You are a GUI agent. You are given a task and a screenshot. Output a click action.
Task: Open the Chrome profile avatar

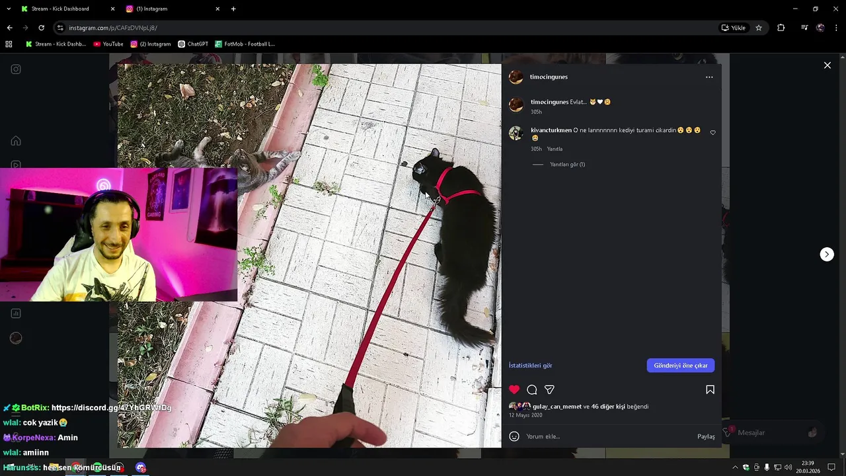click(x=820, y=28)
